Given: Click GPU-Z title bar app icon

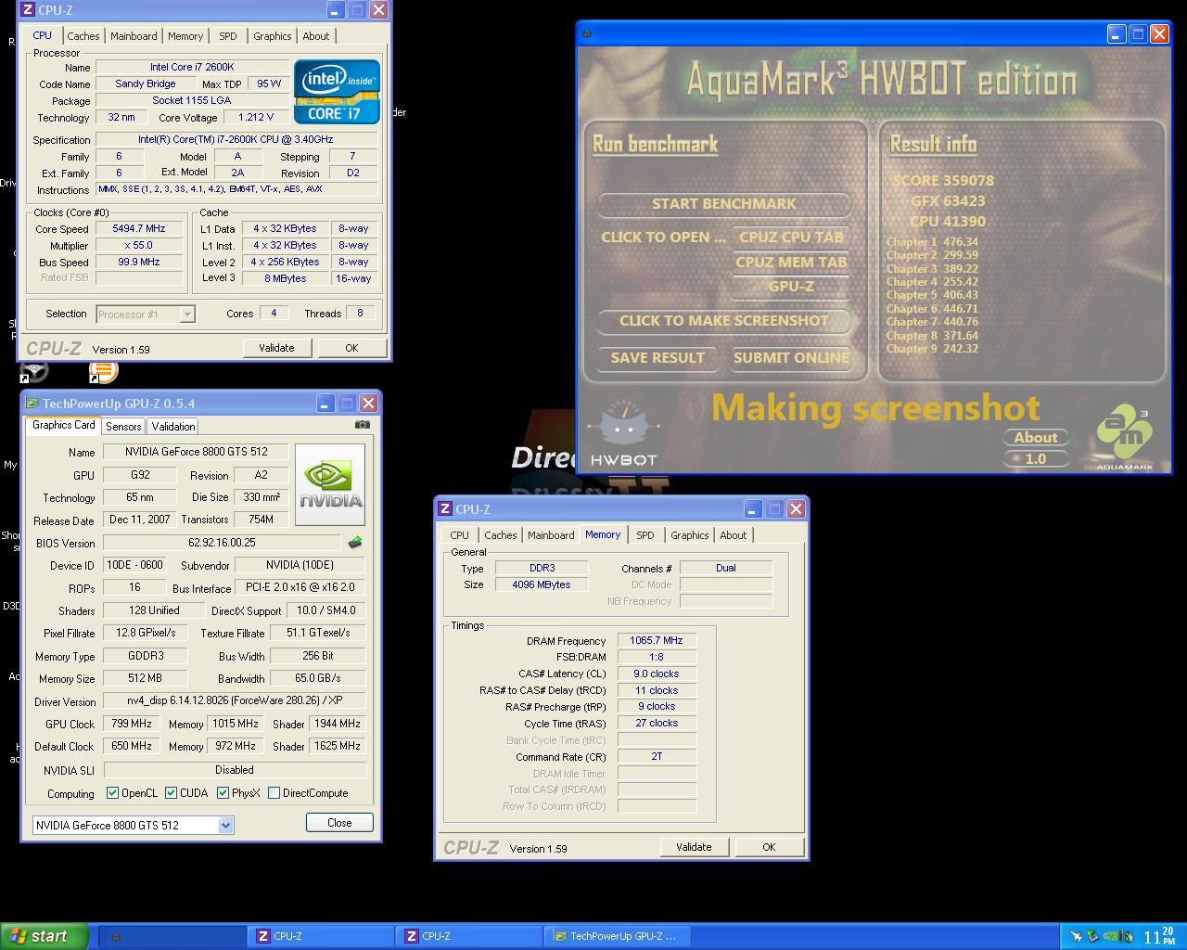Looking at the screenshot, I should coord(32,404).
